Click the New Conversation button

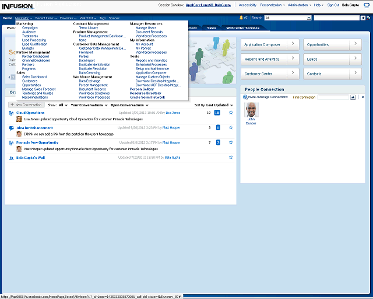(x=26, y=105)
